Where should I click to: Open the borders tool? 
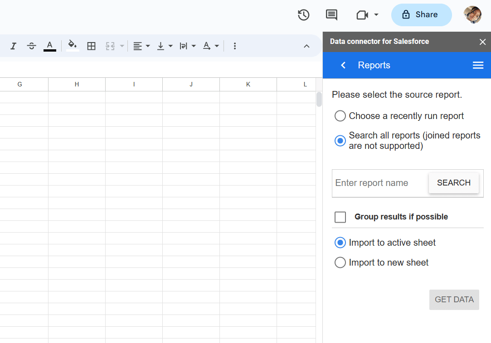coord(92,46)
